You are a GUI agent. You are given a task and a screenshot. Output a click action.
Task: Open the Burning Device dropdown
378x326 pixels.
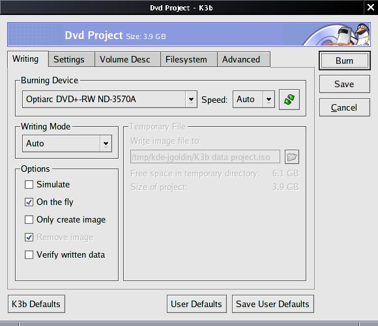click(x=109, y=99)
